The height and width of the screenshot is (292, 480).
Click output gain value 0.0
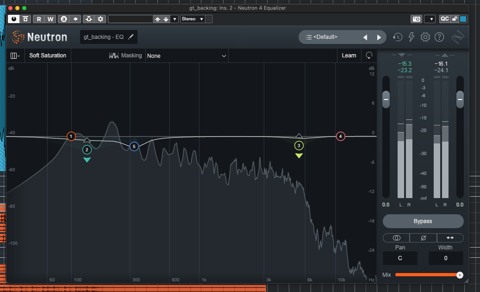460,205
